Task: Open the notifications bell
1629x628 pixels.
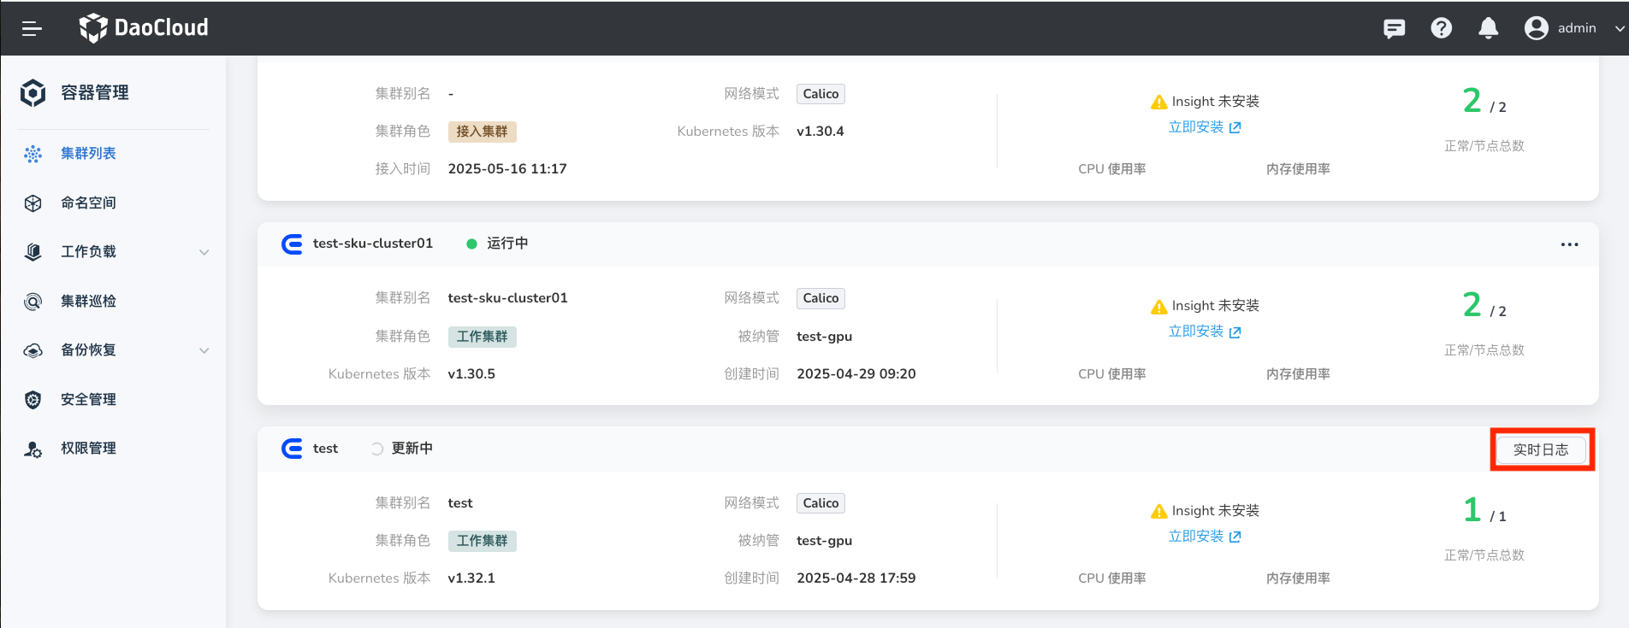Action: pos(1488,28)
